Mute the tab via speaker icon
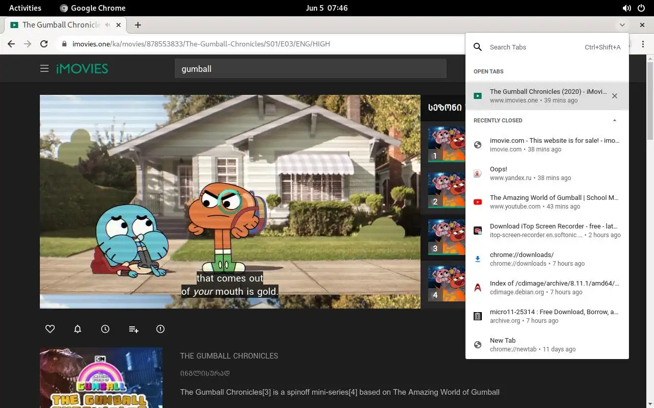Viewport: 654px width, 408px height. (108, 24)
